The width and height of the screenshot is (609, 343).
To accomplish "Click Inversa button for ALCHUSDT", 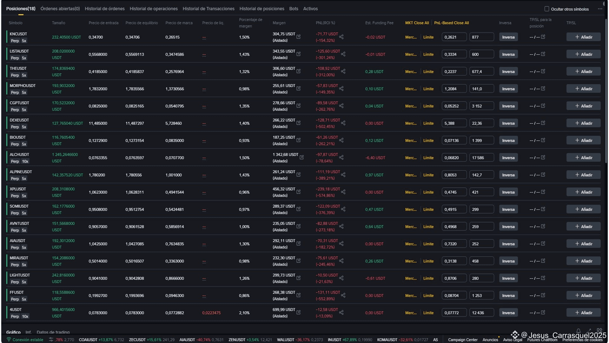I will [x=508, y=158].
